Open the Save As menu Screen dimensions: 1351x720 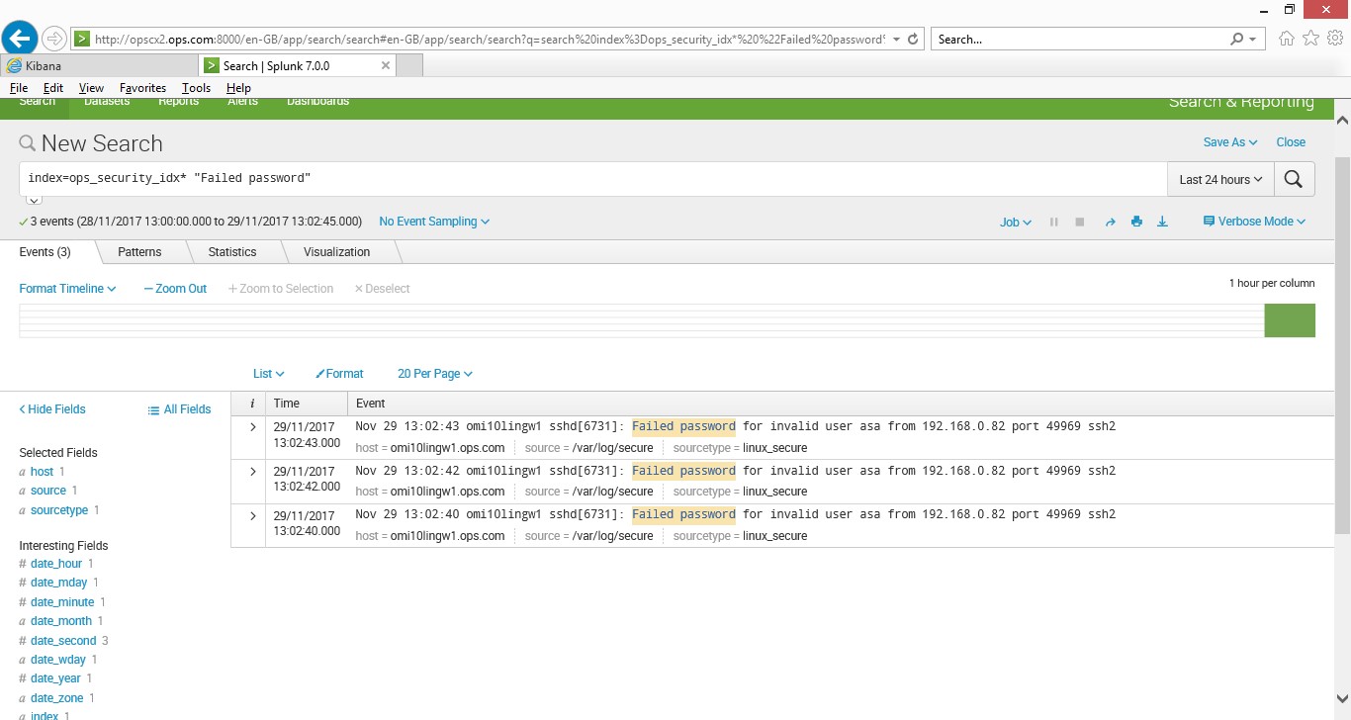[1228, 141]
